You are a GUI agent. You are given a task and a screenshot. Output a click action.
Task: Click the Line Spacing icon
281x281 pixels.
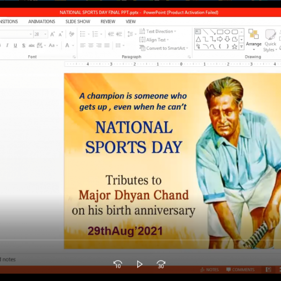(x=130, y=34)
